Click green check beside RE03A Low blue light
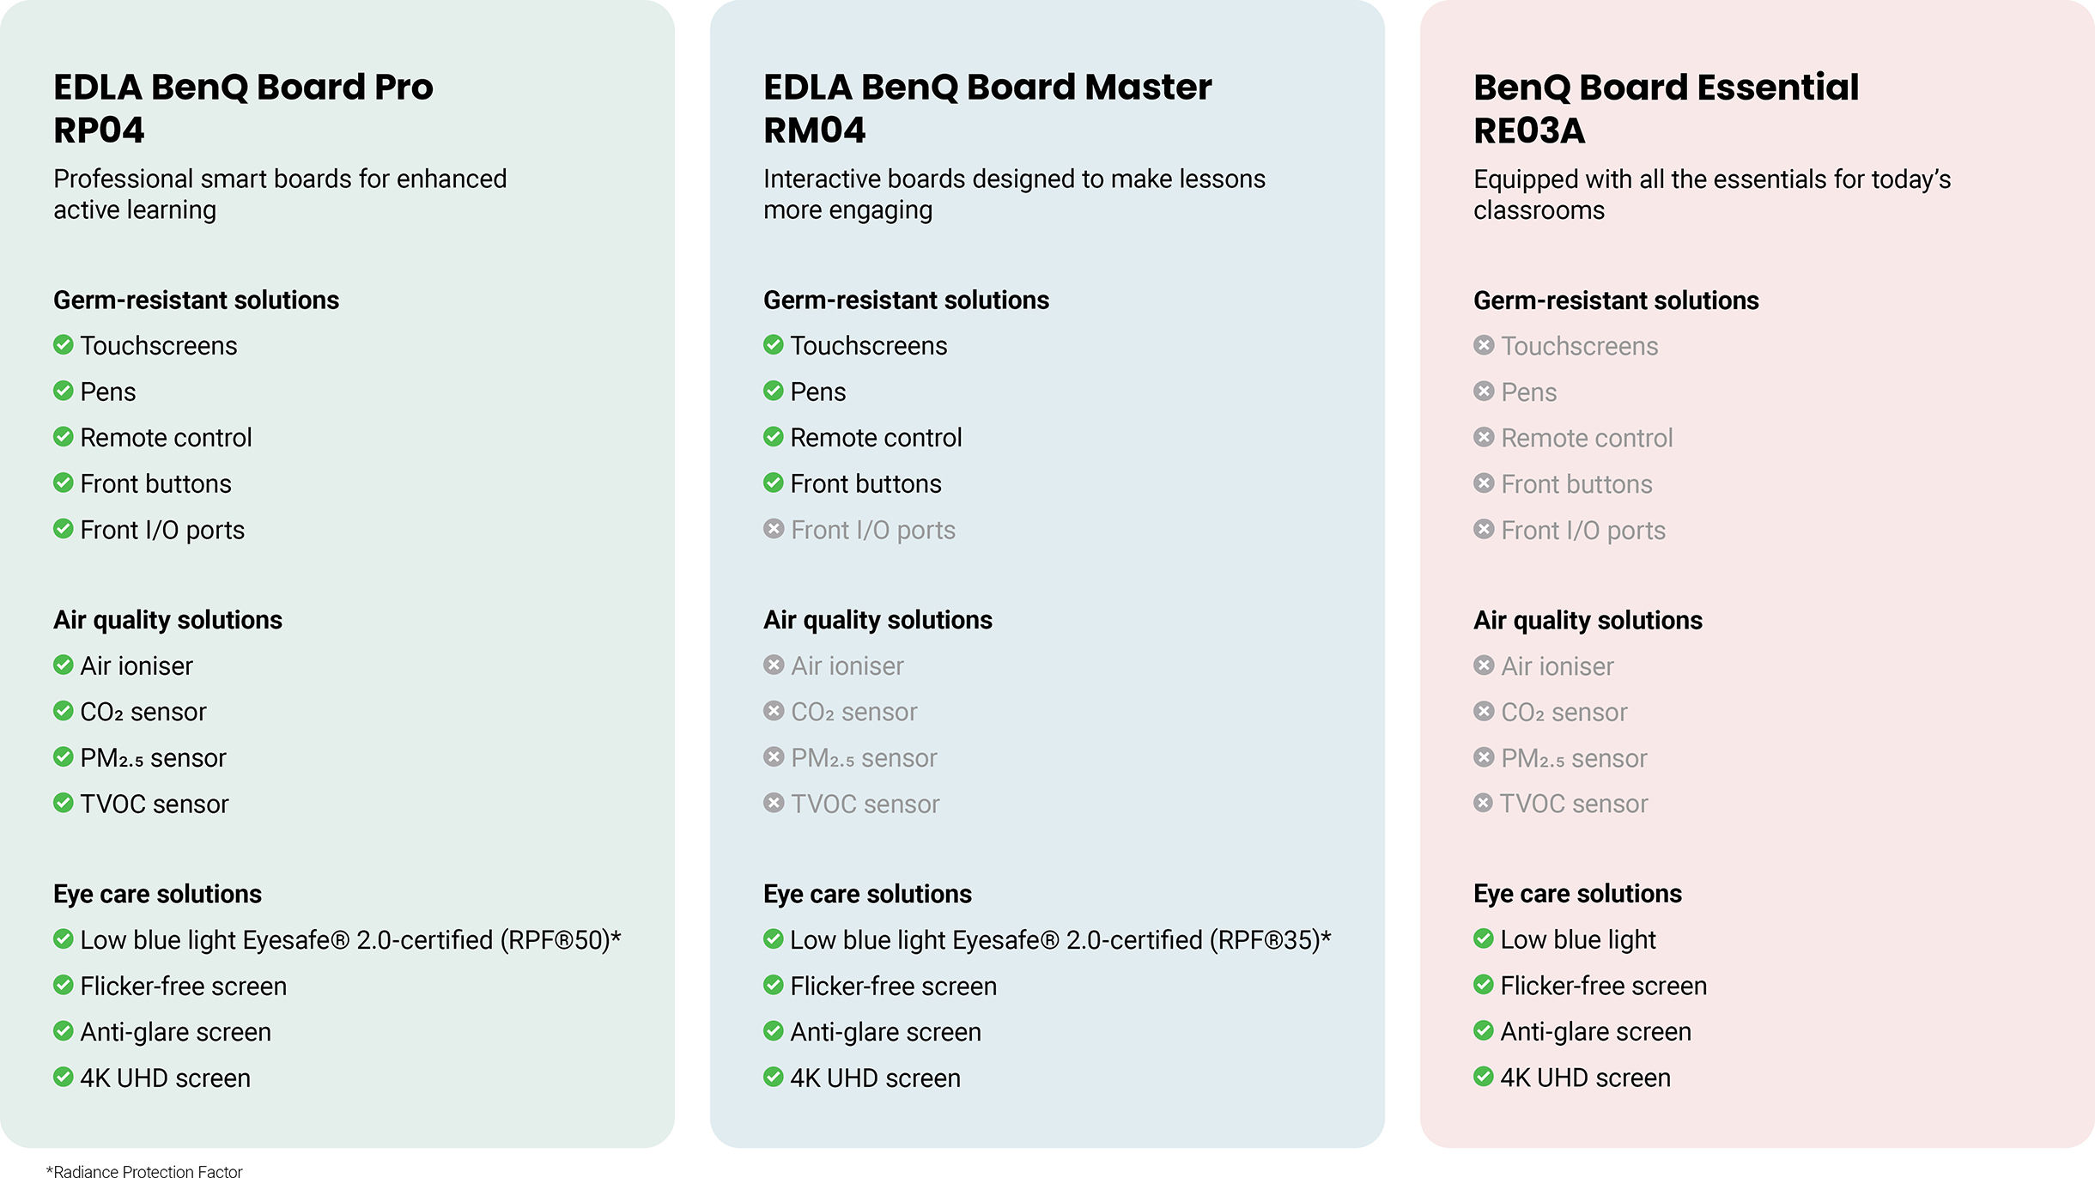2095x1178 pixels. [1484, 938]
